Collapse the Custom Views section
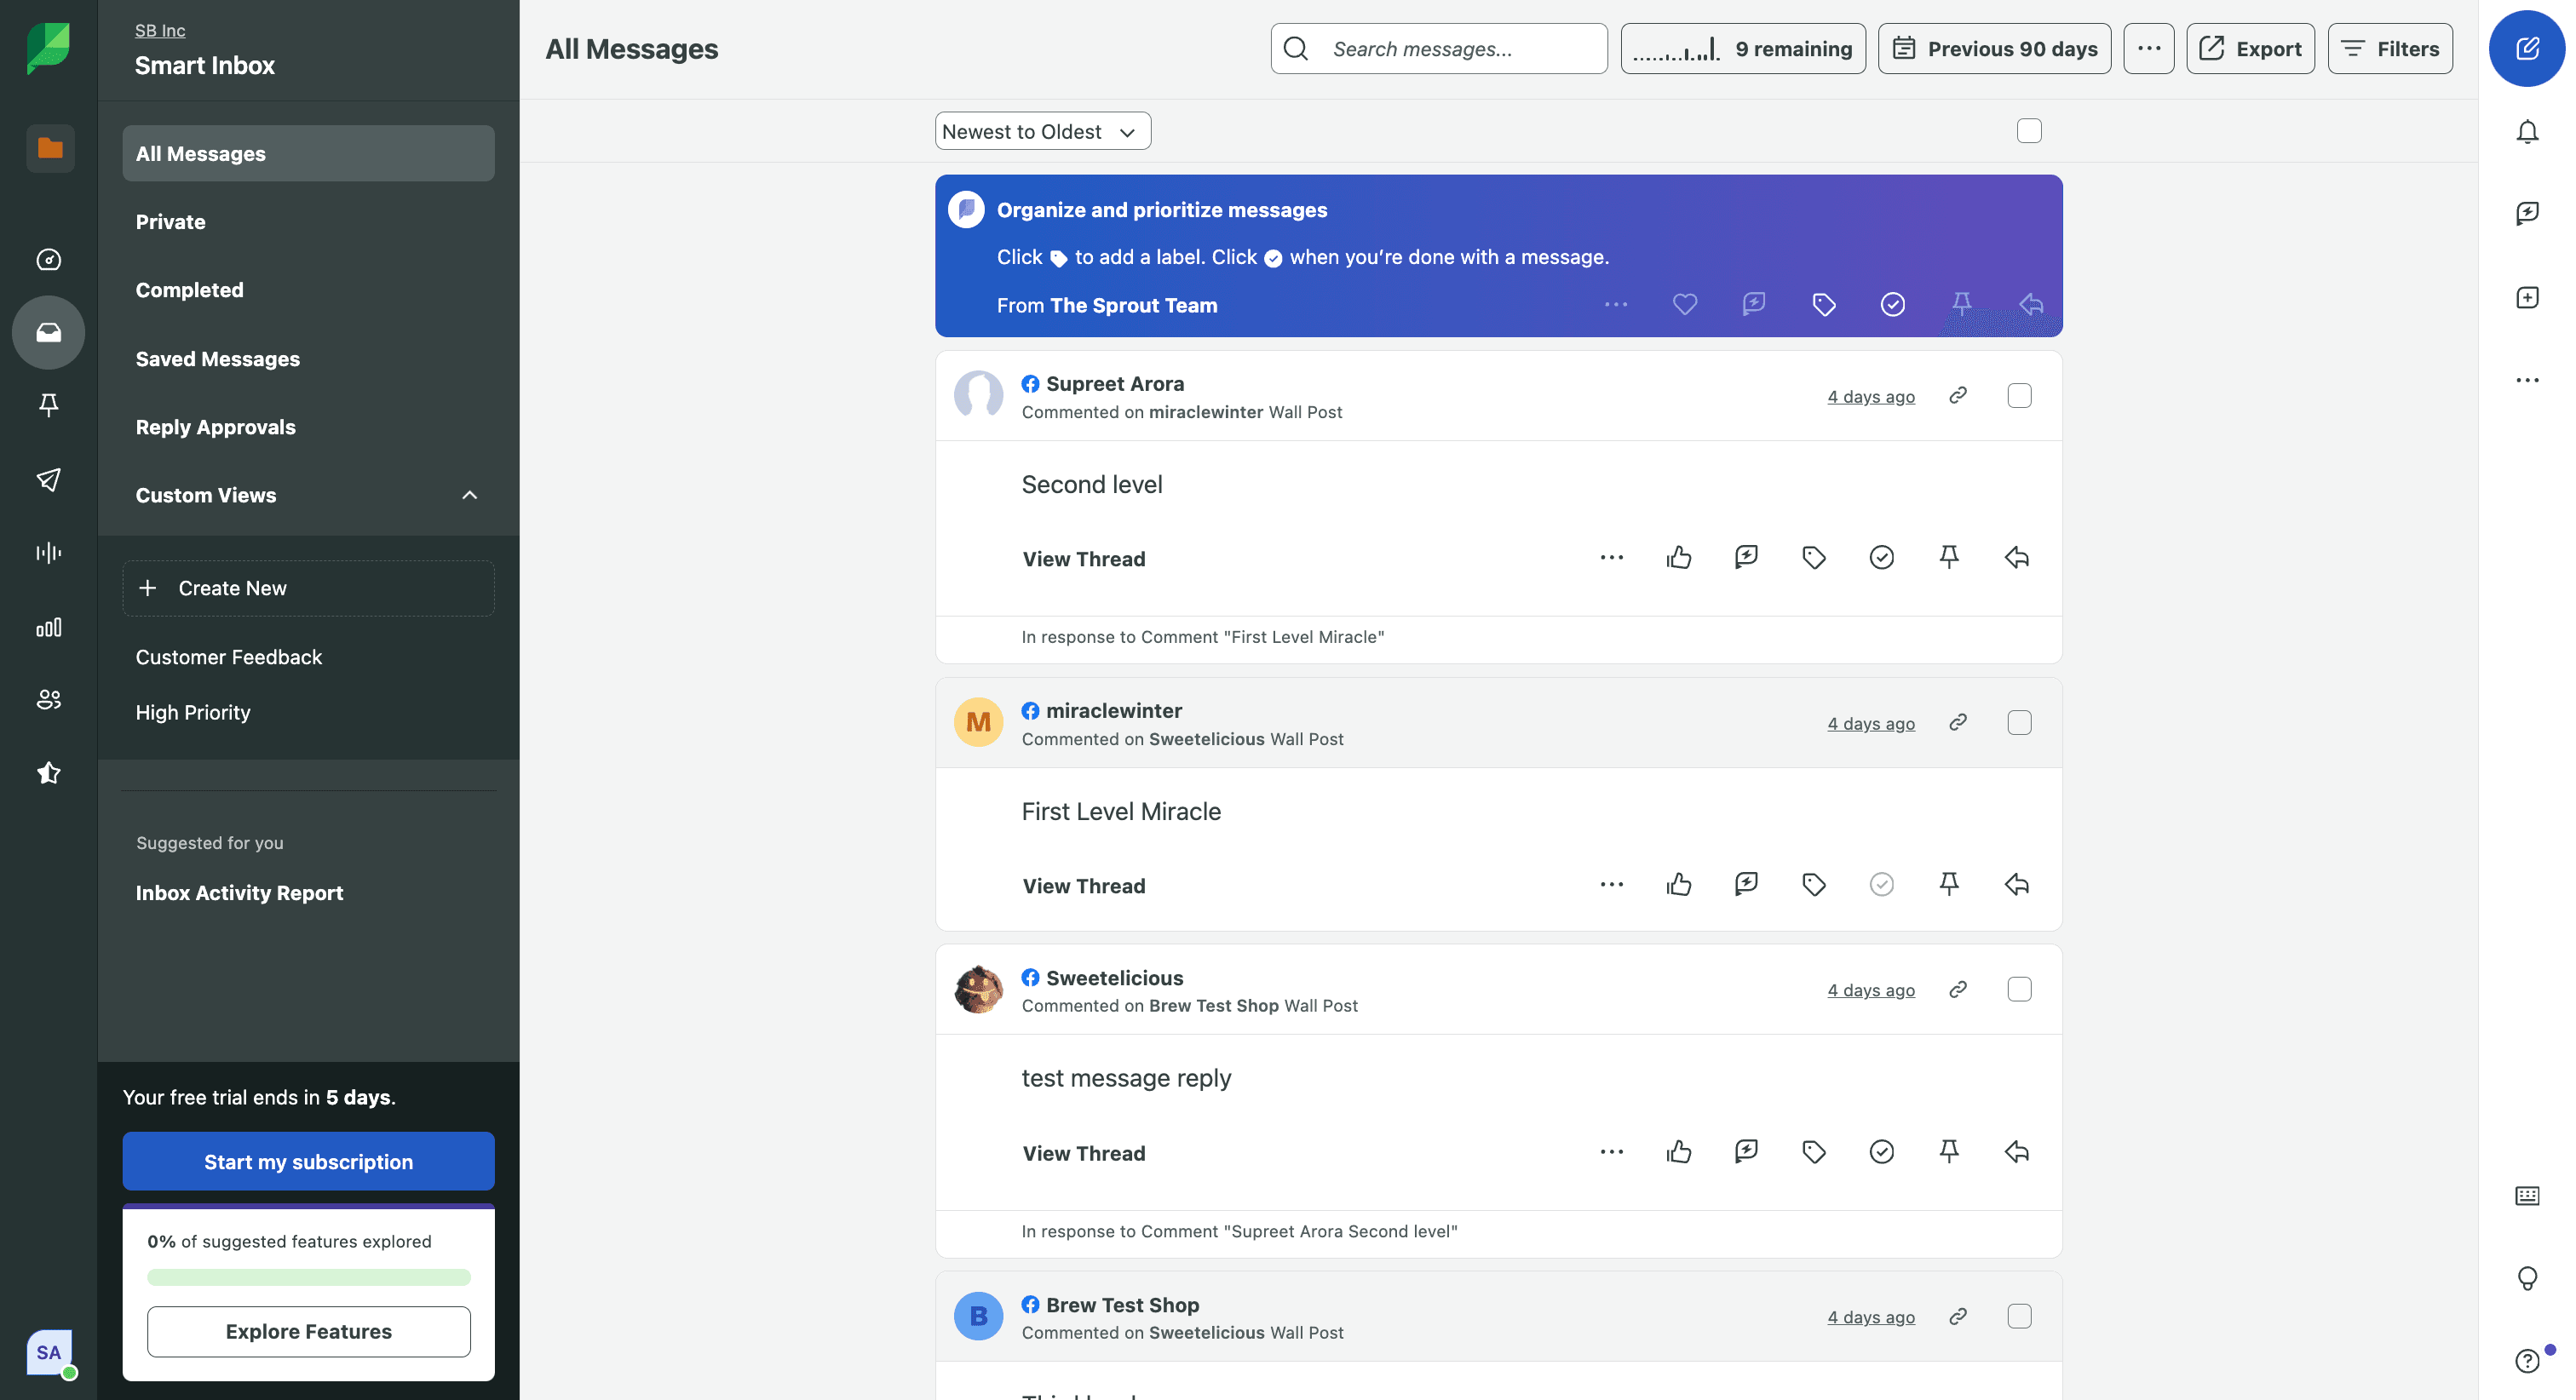The width and height of the screenshot is (2576, 1400). click(469, 495)
